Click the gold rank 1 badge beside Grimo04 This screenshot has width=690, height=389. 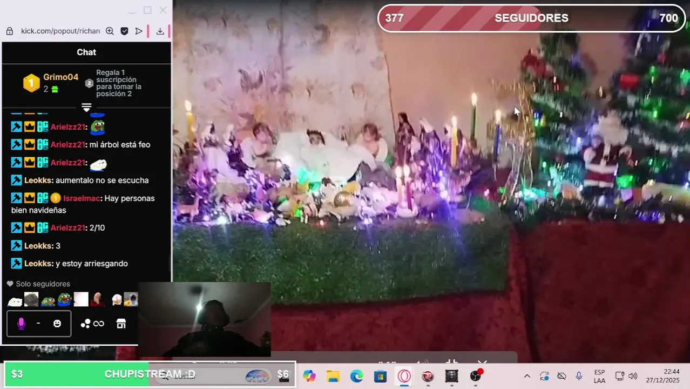point(31,83)
